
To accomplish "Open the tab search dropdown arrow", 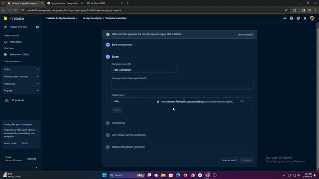I will click(x=3, y=3).
